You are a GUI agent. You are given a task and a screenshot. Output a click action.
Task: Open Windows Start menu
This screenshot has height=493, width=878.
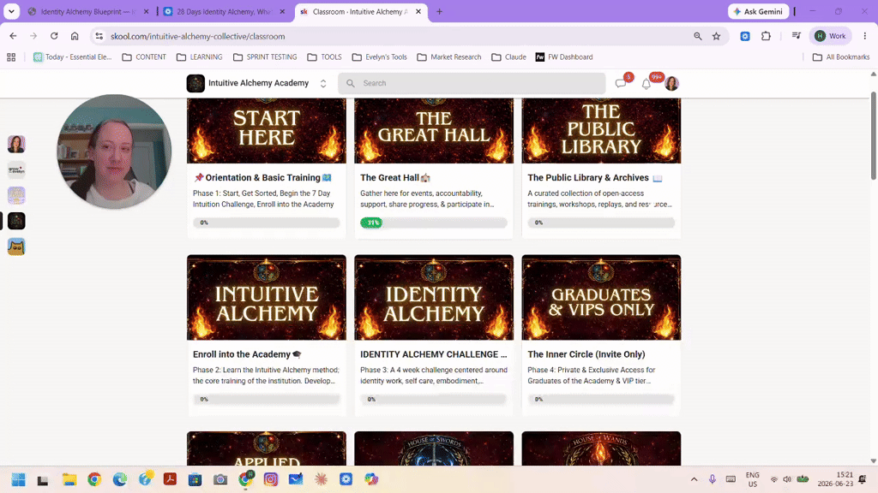click(19, 479)
